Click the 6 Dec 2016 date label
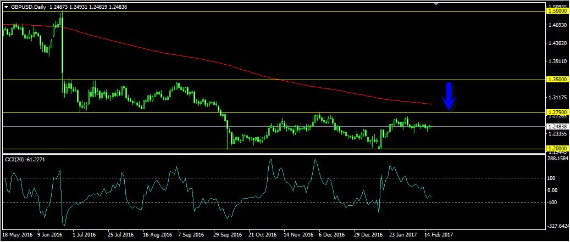Viewport: 570px width, 242px height. pos(332,235)
